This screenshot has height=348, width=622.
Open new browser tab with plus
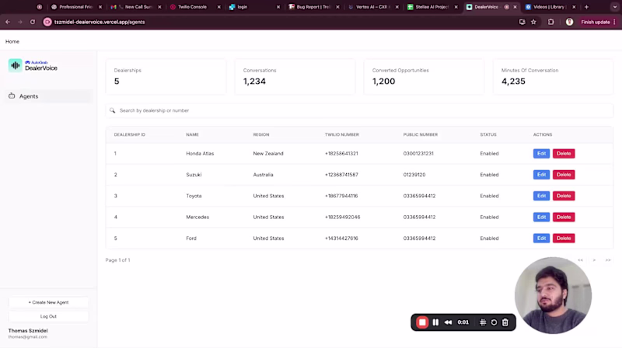586,7
